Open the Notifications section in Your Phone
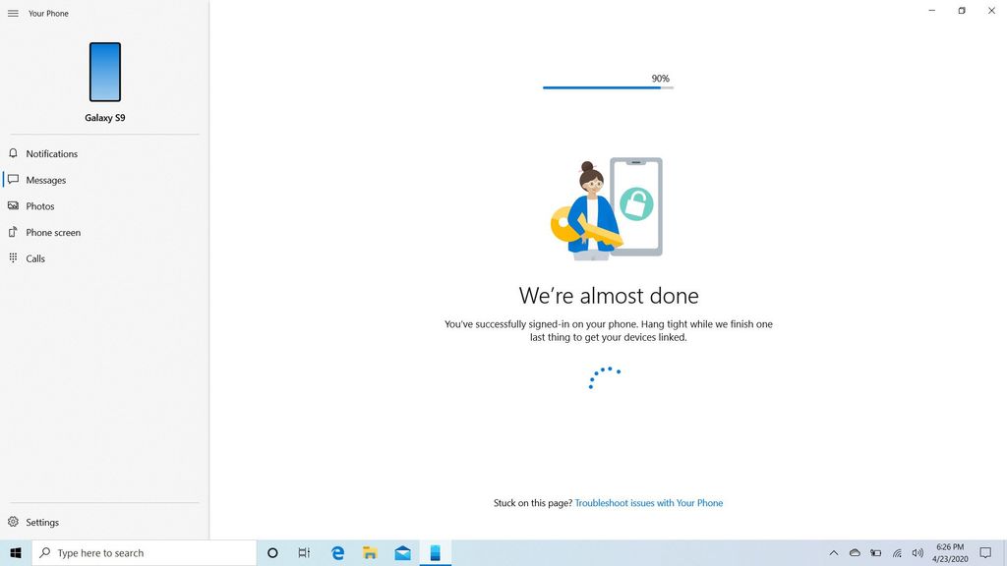The image size is (1007, 566). click(x=49, y=153)
